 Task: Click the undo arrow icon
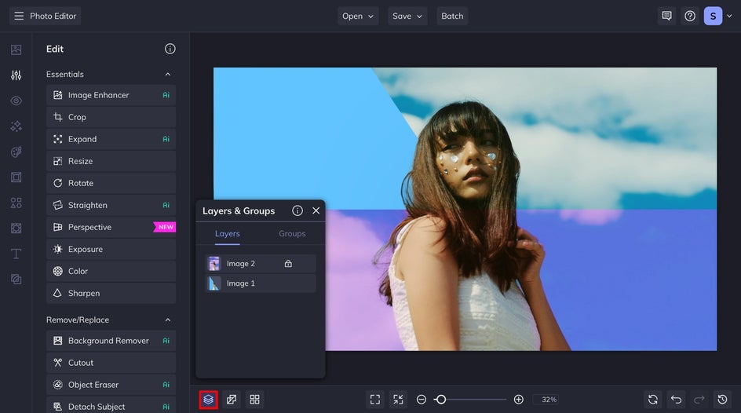pyautogui.click(x=676, y=400)
